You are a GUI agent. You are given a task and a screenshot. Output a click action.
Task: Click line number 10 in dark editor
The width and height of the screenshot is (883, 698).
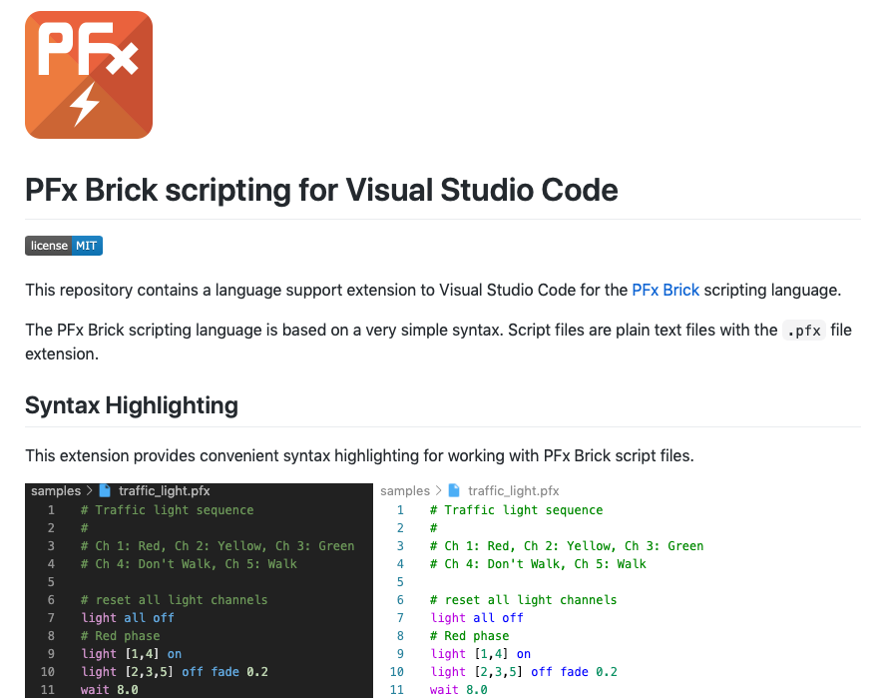[x=47, y=672]
